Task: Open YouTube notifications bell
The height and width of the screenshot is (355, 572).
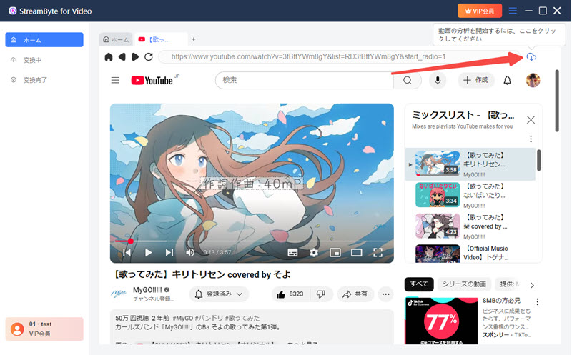Action: point(507,80)
